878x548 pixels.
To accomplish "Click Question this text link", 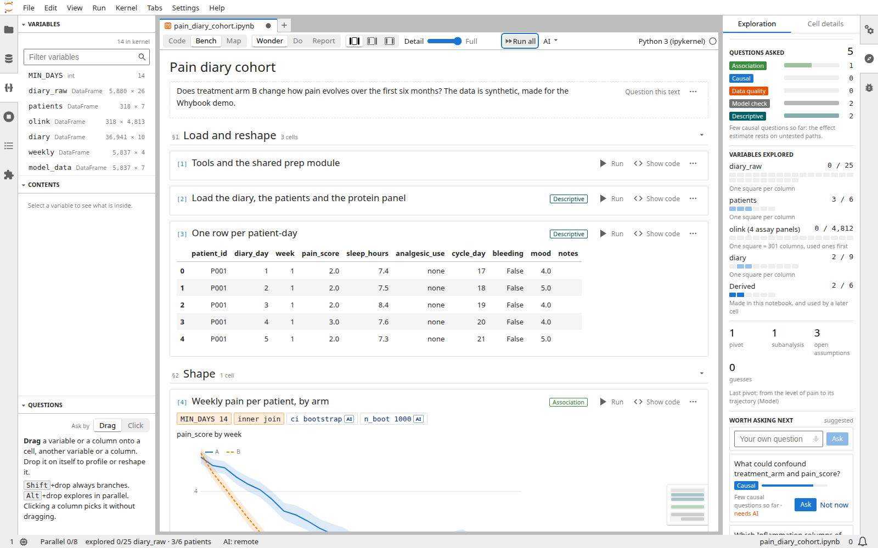I will tap(652, 92).
